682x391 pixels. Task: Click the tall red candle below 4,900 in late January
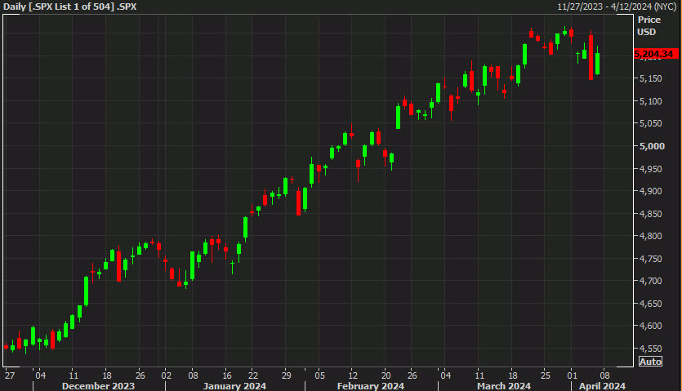point(298,203)
